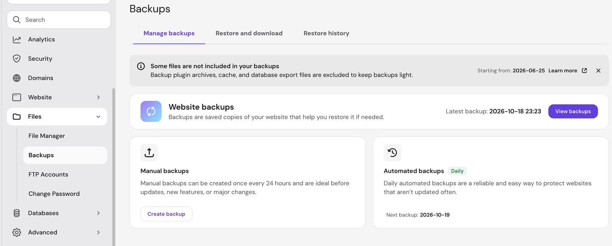Click the info icon in the notice banner
Viewport: 612px width, 246px height.
coord(141,66)
